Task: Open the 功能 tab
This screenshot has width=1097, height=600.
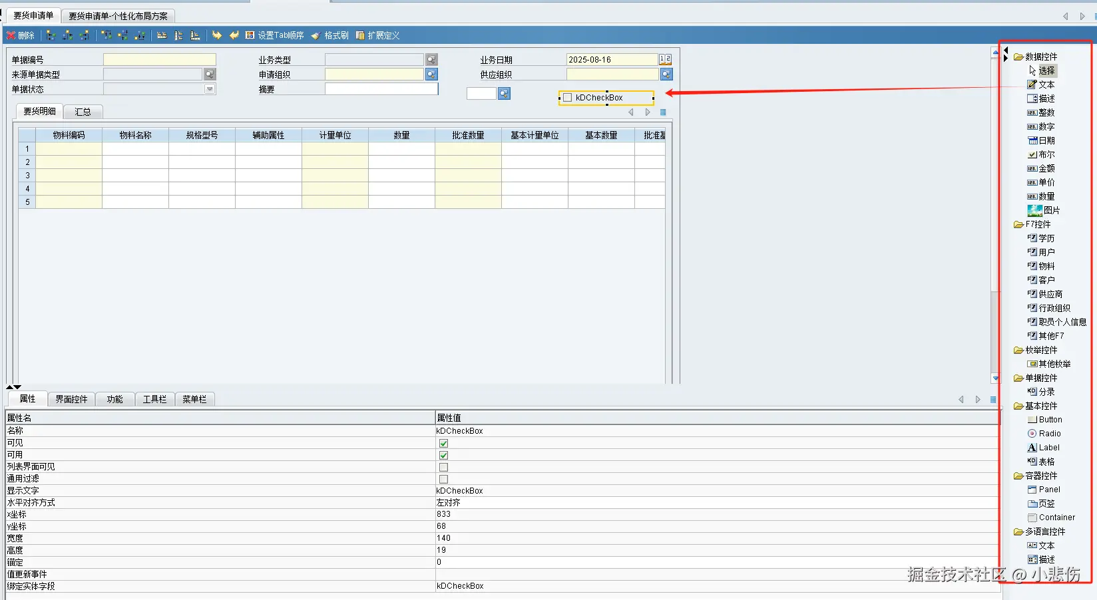Action: coord(114,399)
